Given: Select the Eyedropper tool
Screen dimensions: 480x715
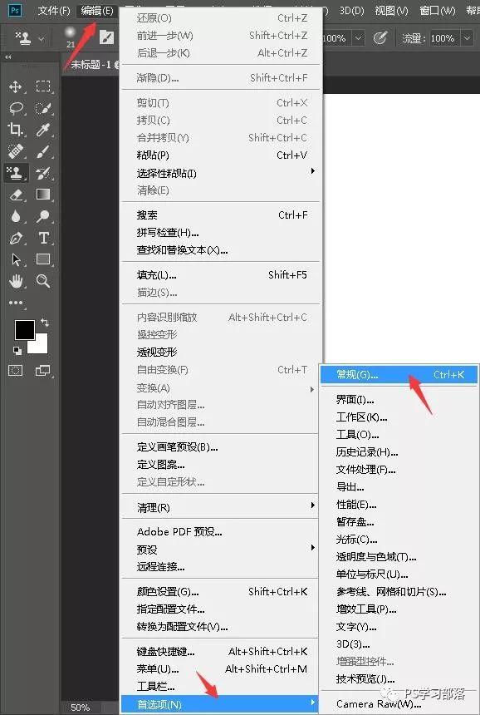Looking at the screenshot, I should pos(43,130).
